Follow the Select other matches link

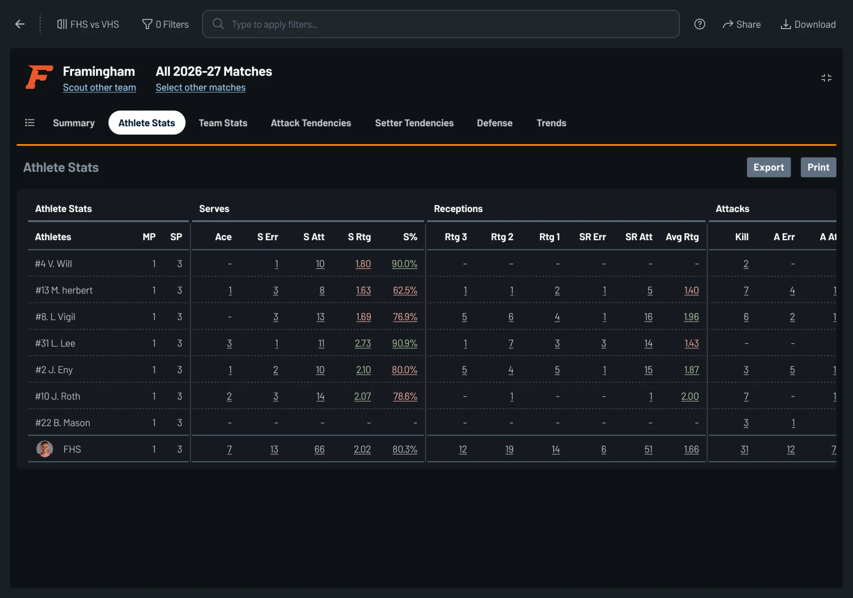[x=200, y=87]
